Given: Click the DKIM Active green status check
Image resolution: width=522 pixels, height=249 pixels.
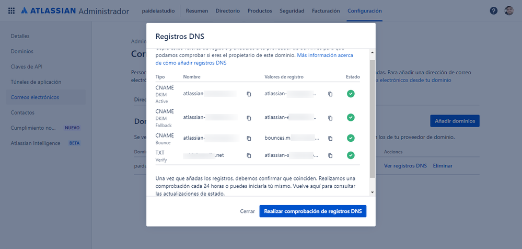Looking at the screenshot, I should point(351,94).
